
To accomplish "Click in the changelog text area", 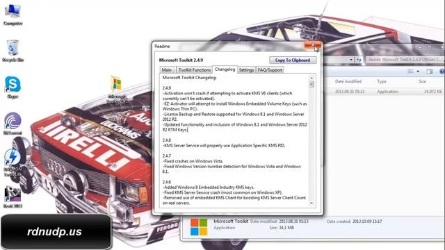I will point(234,140).
